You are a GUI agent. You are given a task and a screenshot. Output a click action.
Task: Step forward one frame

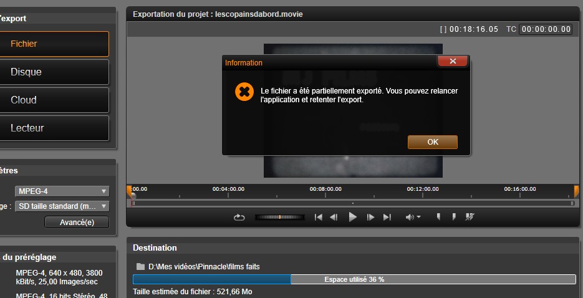371,218
